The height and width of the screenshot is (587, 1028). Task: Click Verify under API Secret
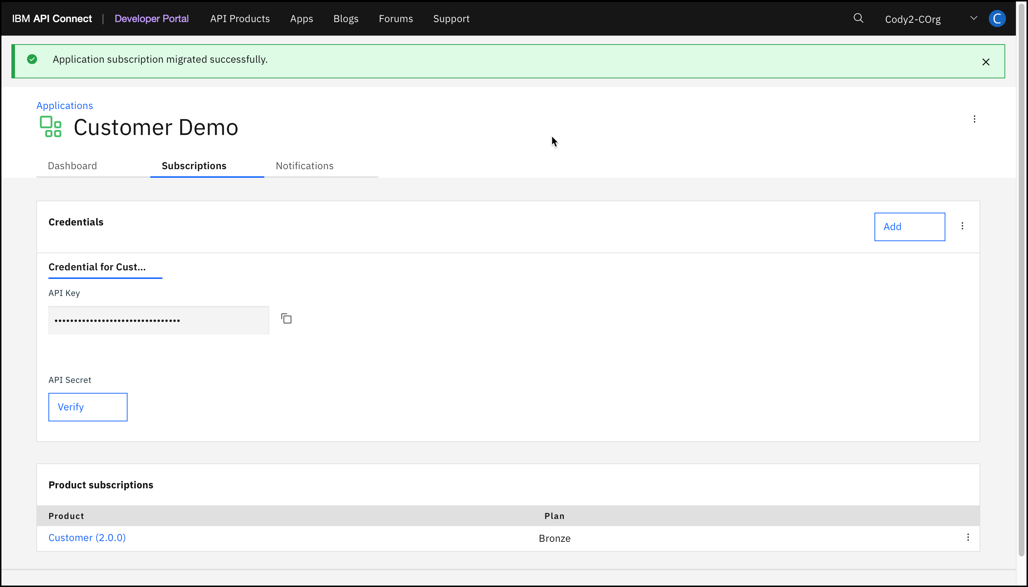click(x=88, y=407)
